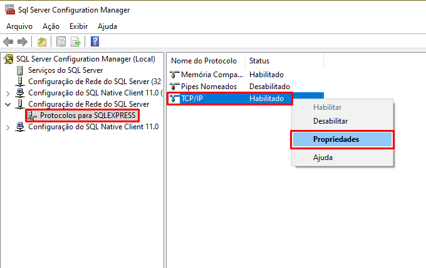Select the last Configuração do SQL Native Client 11.0

pyautogui.click(x=93, y=127)
